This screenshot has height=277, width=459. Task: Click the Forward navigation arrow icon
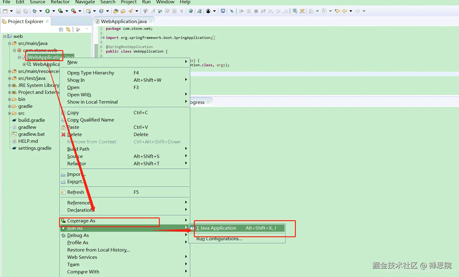pos(358,11)
